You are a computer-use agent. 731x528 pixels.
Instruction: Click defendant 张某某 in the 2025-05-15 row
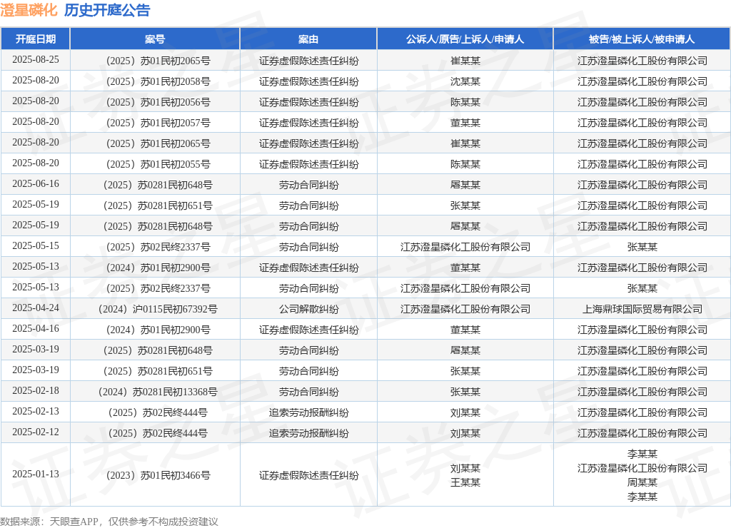point(642,247)
